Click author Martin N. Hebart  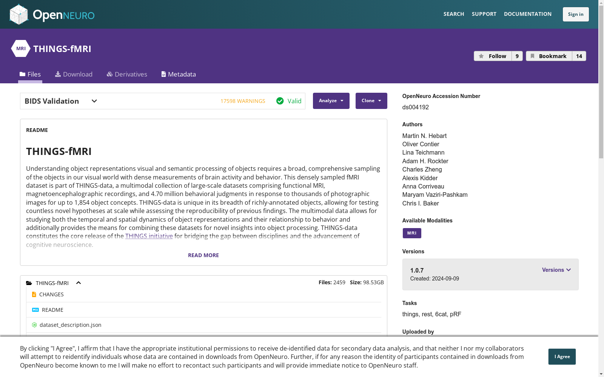click(424, 136)
